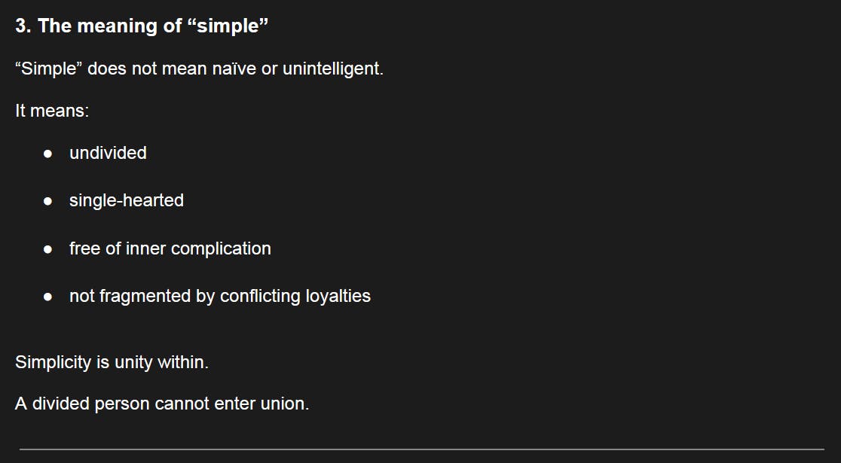
Task: Click the bullet dot beside "free of inner complication"
Action: click(x=48, y=249)
